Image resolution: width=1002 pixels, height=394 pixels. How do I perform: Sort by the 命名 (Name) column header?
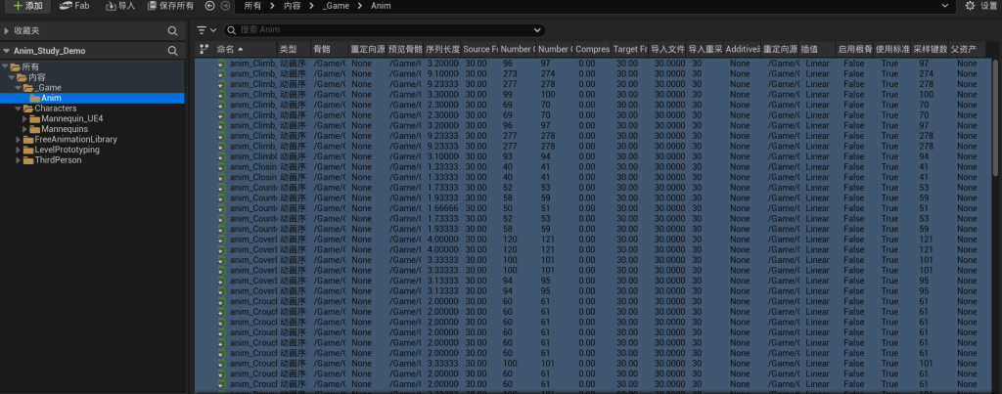tap(246, 49)
